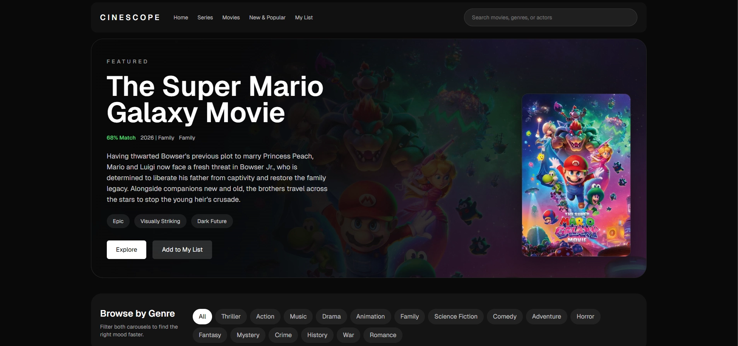738x346 pixels.
Task: Click the CINESCOPE logo
Action: (x=130, y=17)
